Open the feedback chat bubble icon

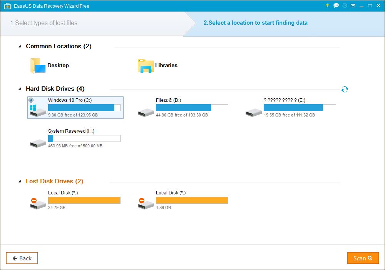tap(336, 5)
